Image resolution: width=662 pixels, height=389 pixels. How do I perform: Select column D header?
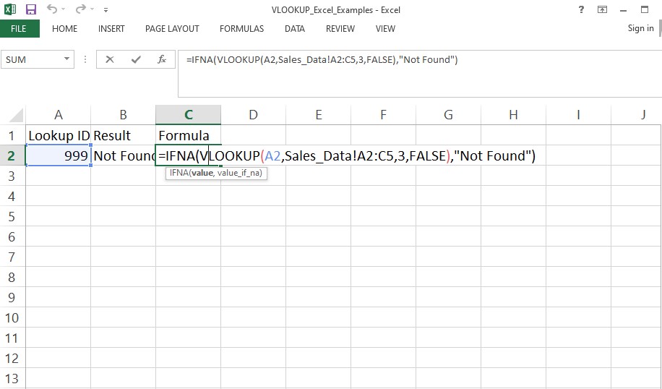coord(253,114)
